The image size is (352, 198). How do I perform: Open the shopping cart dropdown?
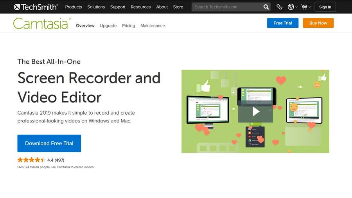point(306,7)
